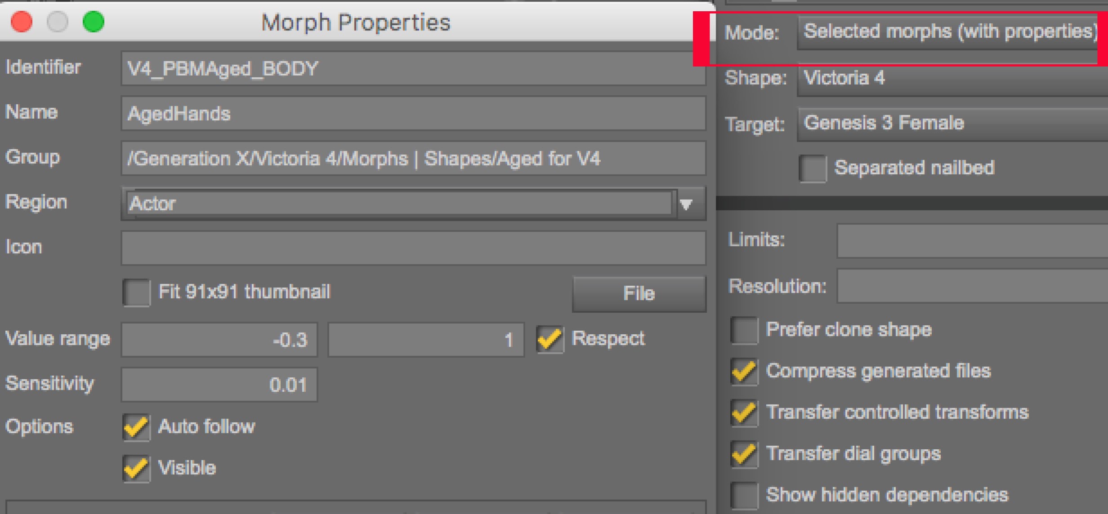Click the minimum value range field -0.3
The width and height of the screenshot is (1108, 514).
pyautogui.click(x=219, y=340)
